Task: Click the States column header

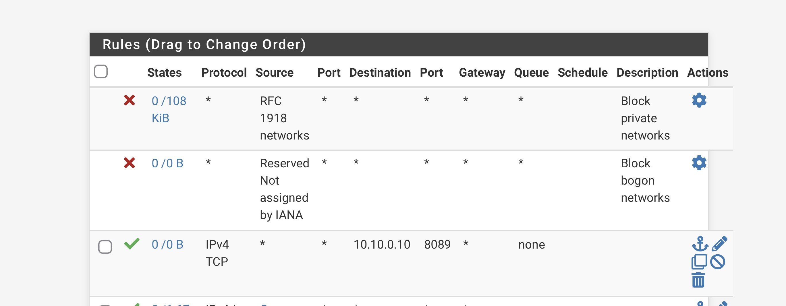Action: pos(165,73)
